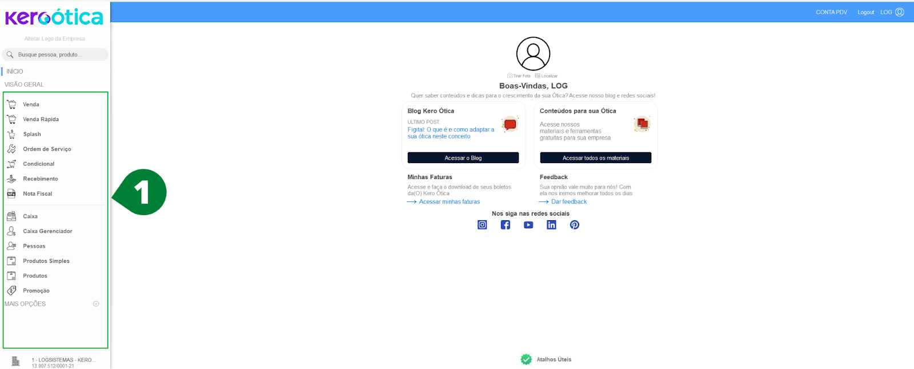The width and height of the screenshot is (914, 369).
Task: Open the Figital blog post link
Action: pos(451,133)
